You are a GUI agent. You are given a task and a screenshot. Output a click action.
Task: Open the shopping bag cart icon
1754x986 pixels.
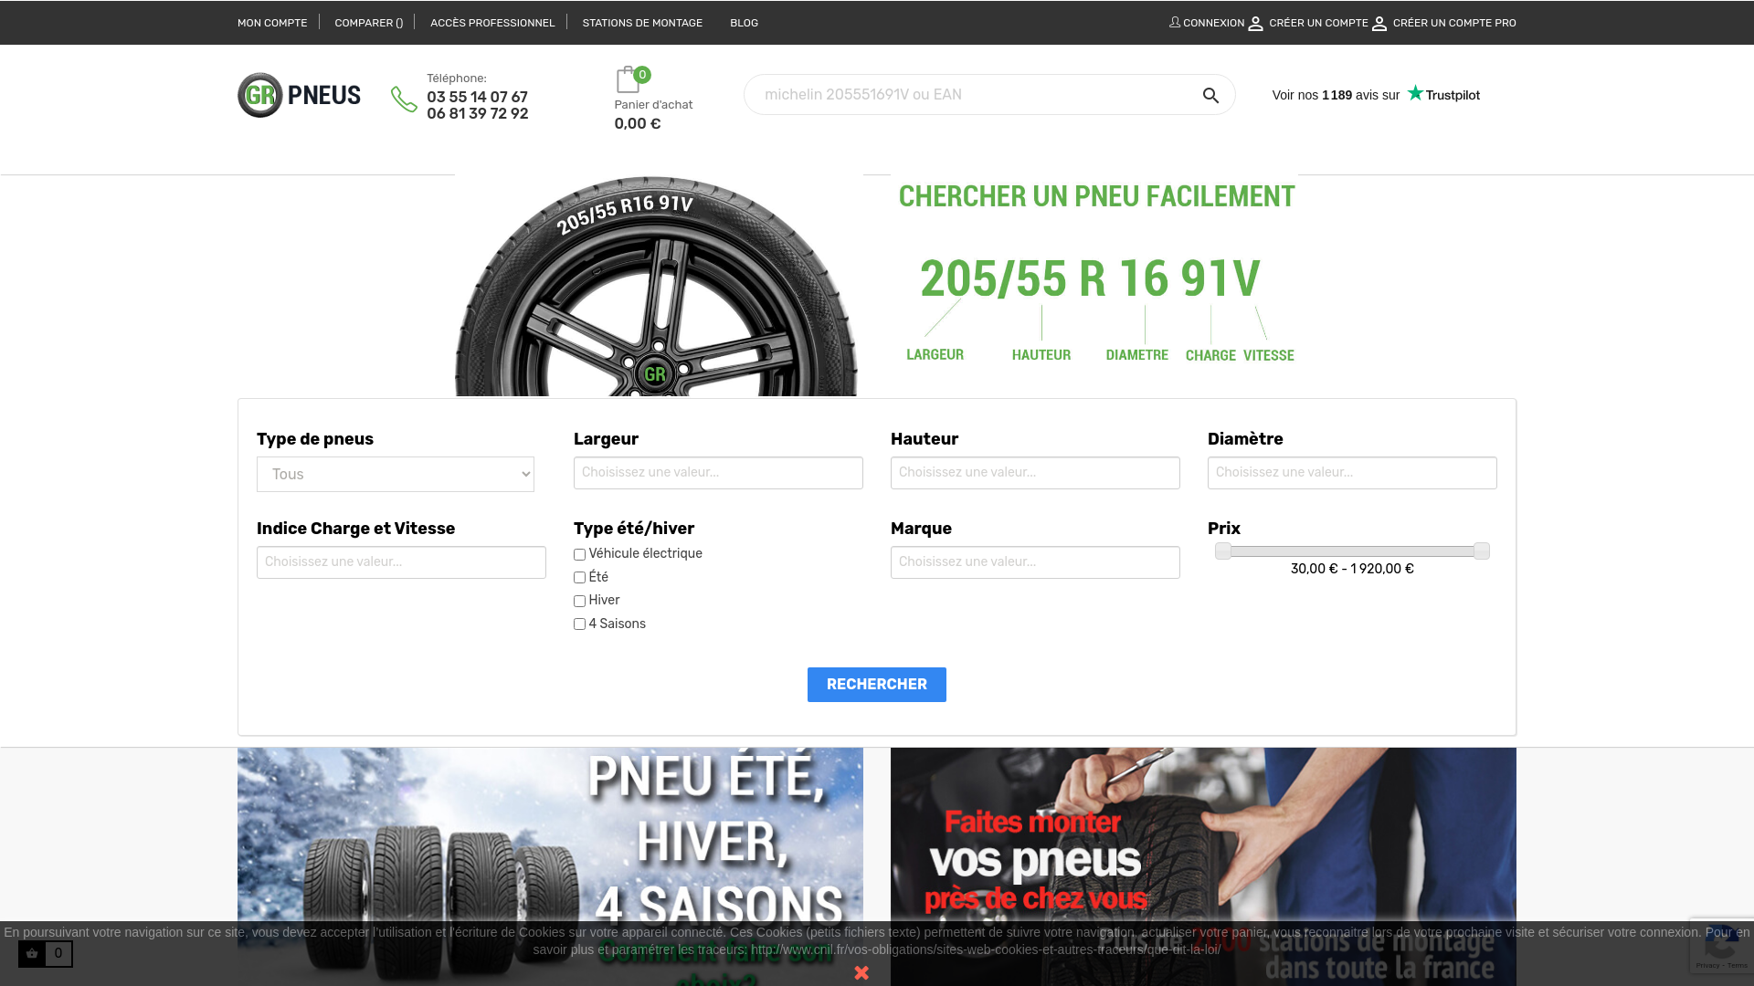(x=628, y=79)
